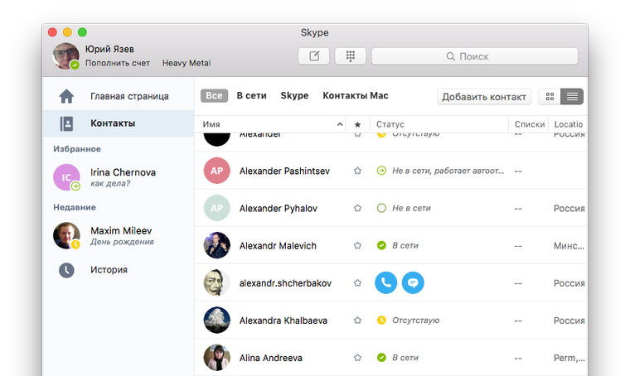The width and height of the screenshot is (630, 376).
Task: Click alexandr.shcherbakov's avatar picture
Action: pos(217,283)
